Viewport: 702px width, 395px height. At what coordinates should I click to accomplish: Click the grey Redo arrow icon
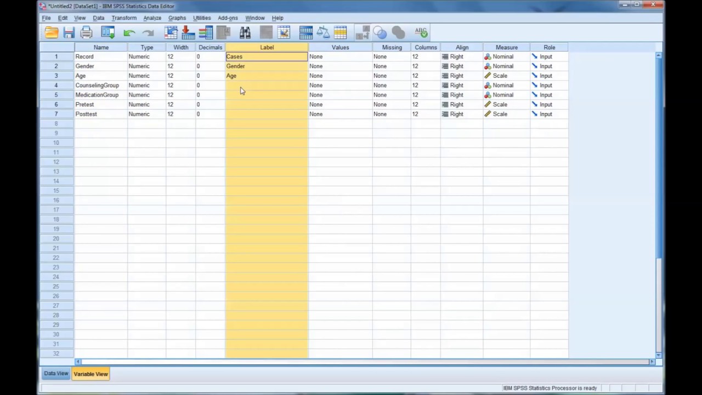[148, 33]
